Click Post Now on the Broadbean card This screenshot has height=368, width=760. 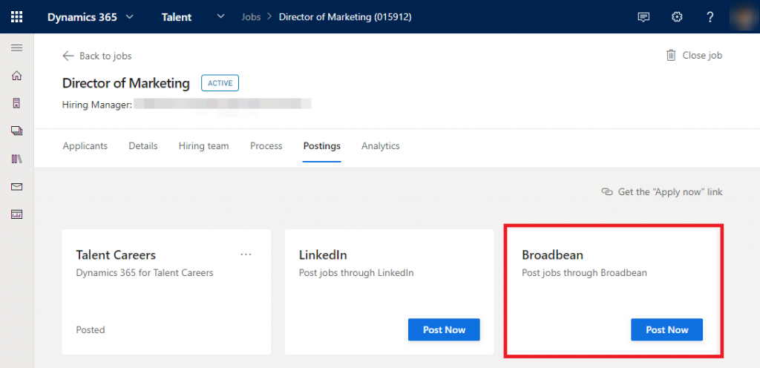(666, 329)
